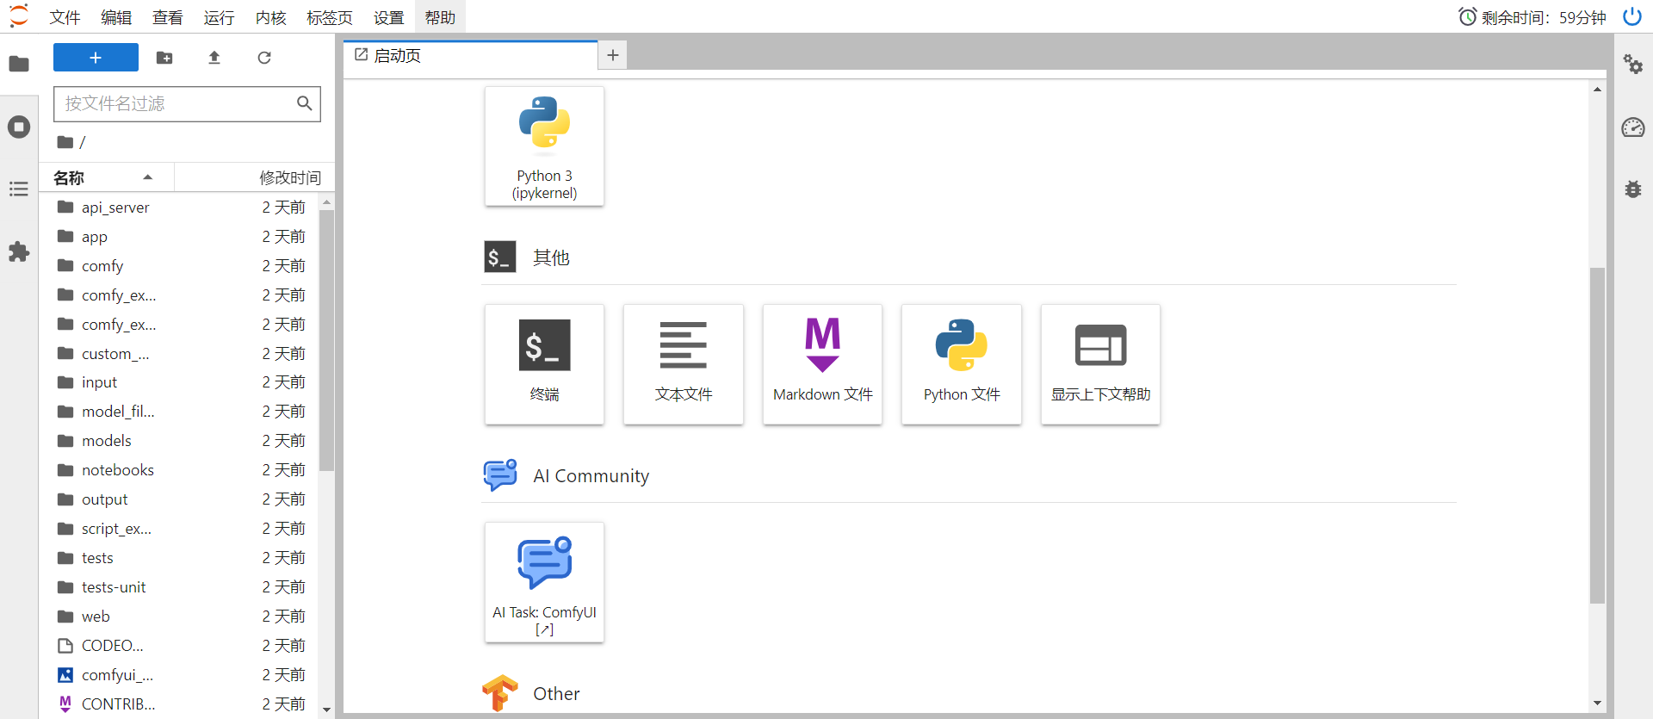The width and height of the screenshot is (1653, 719).
Task: Click the upload files icon
Action: [x=214, y=58]
